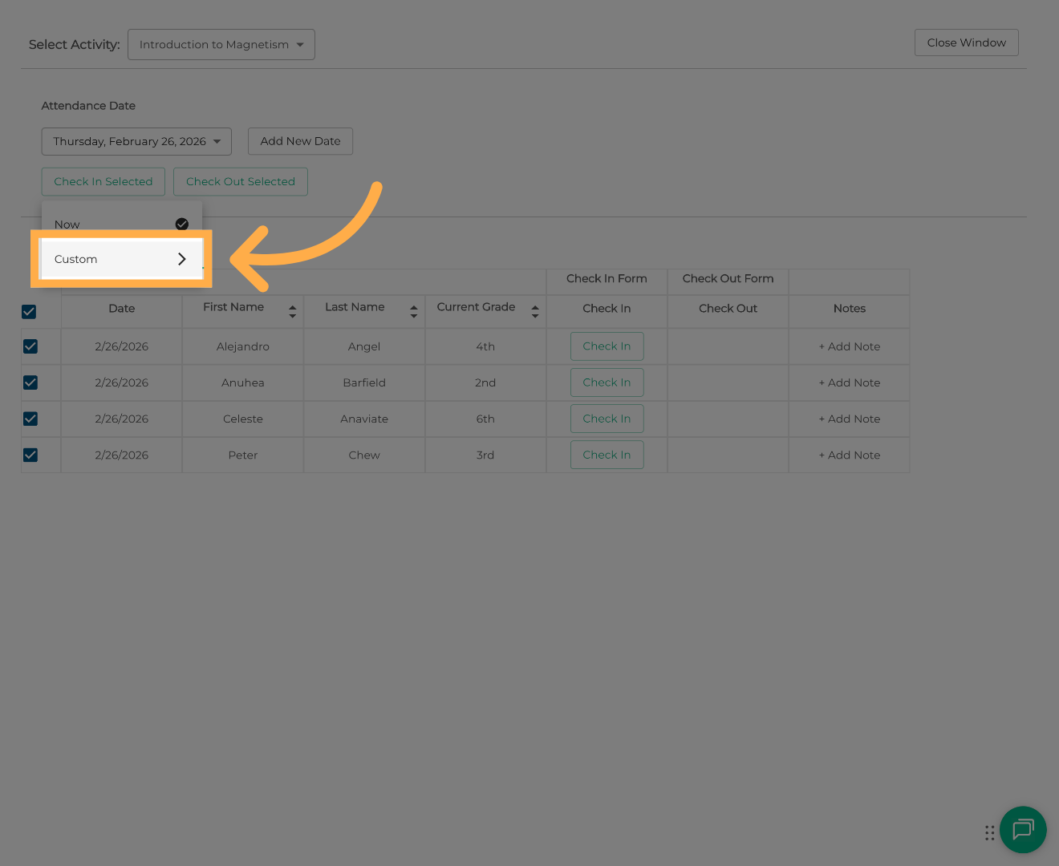Click the Add New Date button
The height and width of the screenshot is (866, 1059).
point(300,141)
